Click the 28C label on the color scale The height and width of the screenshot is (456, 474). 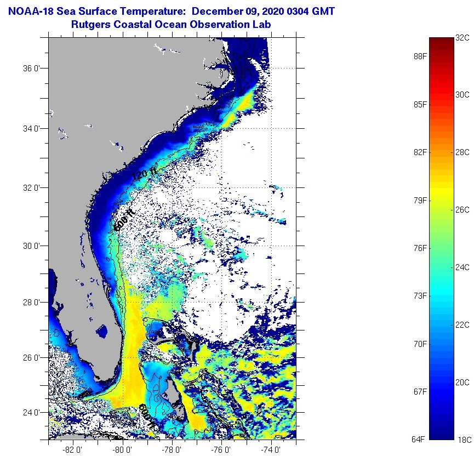click(x=462, y=152)
